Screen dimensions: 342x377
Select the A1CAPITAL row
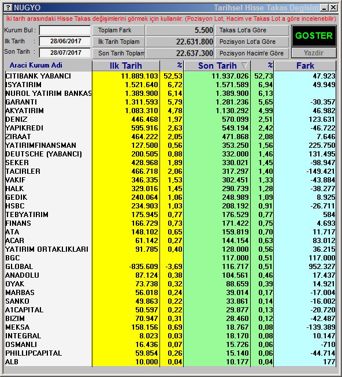coord(170,309)
